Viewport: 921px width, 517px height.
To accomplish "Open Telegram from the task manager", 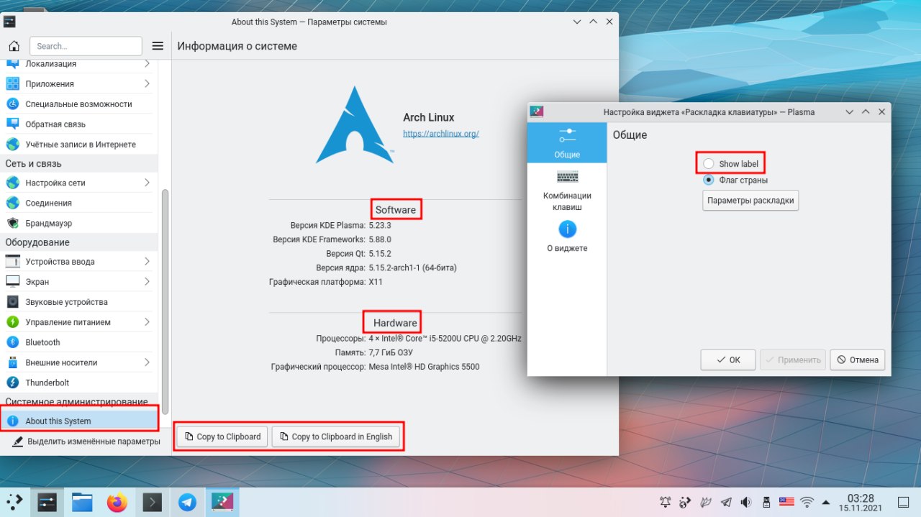I will pyautogui.click(x=187, y=502).
